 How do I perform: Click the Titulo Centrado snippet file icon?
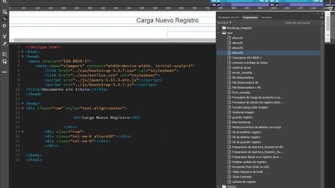pyautogui.click(x=229, y=177)
